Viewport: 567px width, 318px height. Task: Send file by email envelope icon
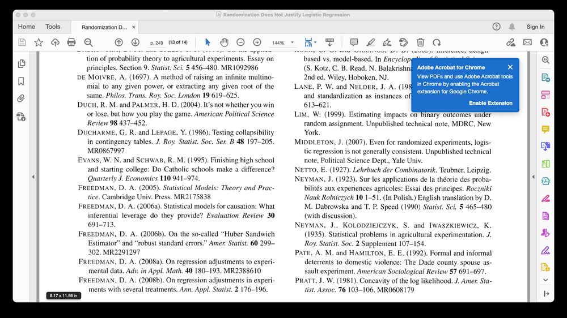tap(527, 42)
